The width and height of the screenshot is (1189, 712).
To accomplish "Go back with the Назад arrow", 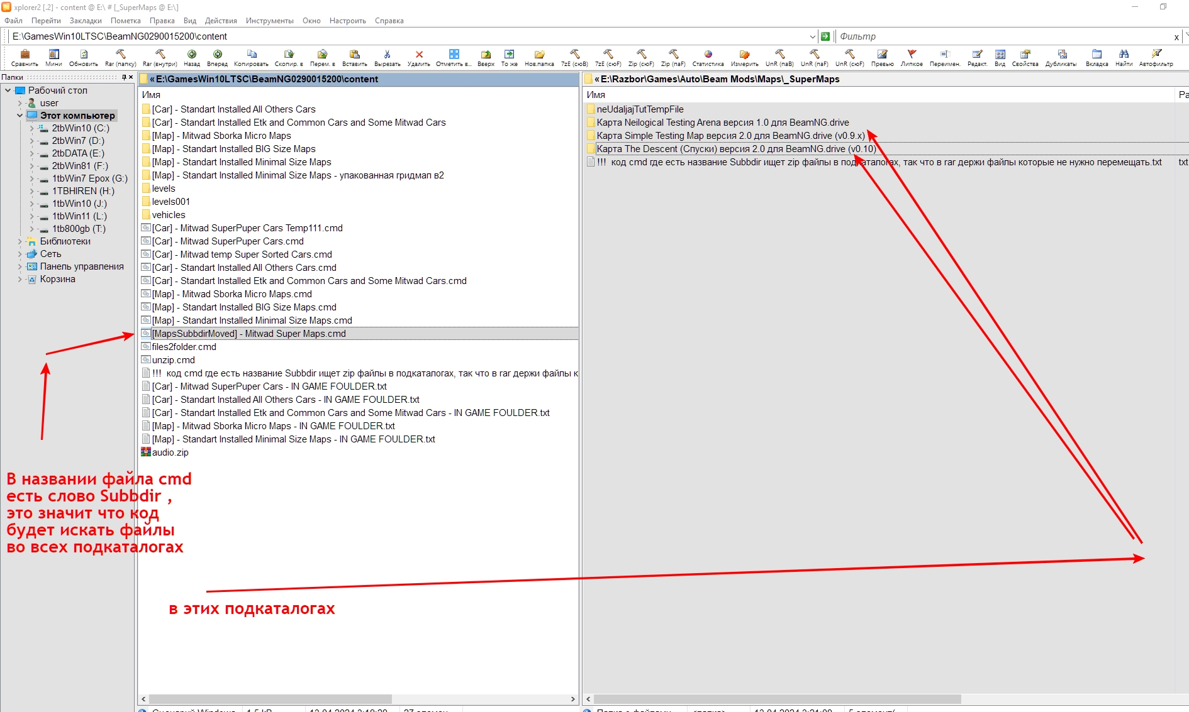I will click(192, 57).
